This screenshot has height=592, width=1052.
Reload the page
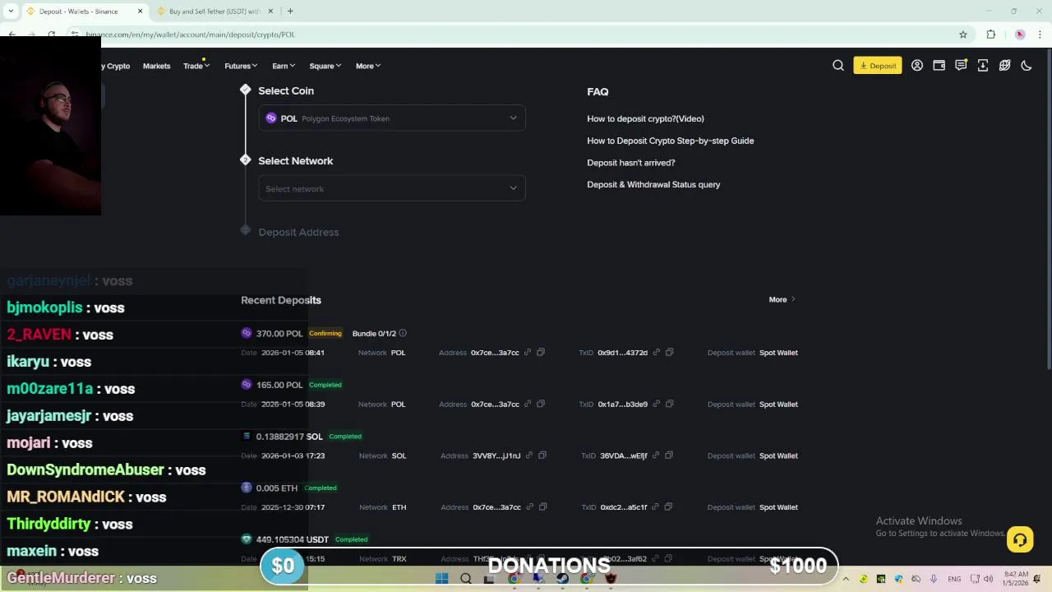[52, 35]
